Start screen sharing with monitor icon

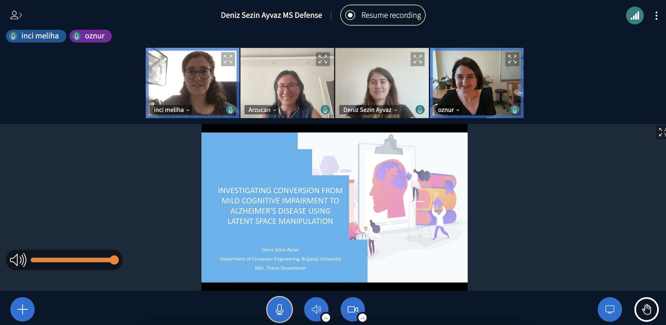[609, 309]
